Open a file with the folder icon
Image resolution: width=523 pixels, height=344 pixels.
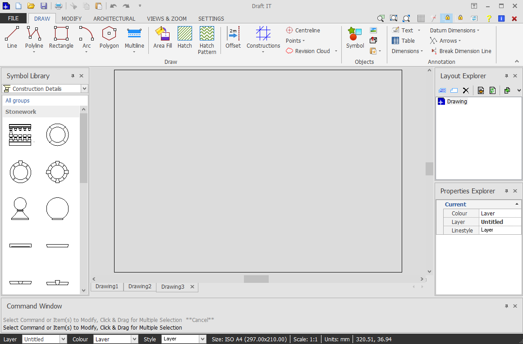(31, 6)
